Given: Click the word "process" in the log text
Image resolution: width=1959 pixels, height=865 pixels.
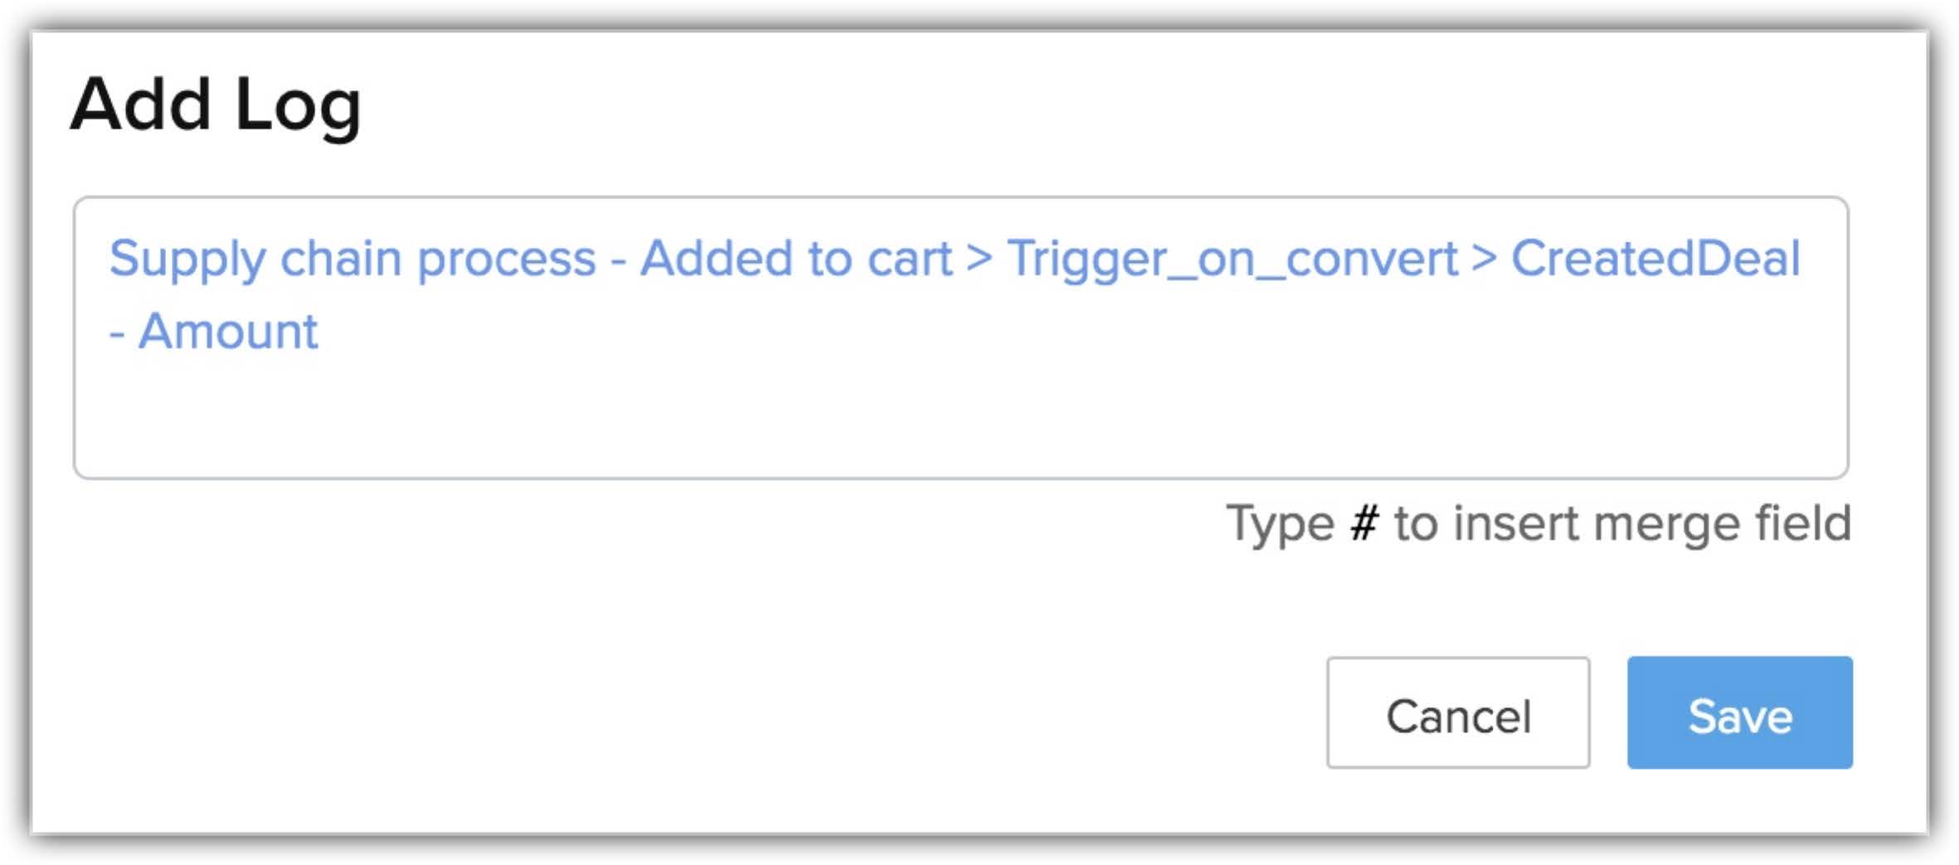Looking at the screenshot, I should 506,258.
